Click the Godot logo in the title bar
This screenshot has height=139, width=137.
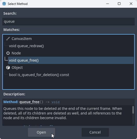pyautogui.click(x=4, y=4)
